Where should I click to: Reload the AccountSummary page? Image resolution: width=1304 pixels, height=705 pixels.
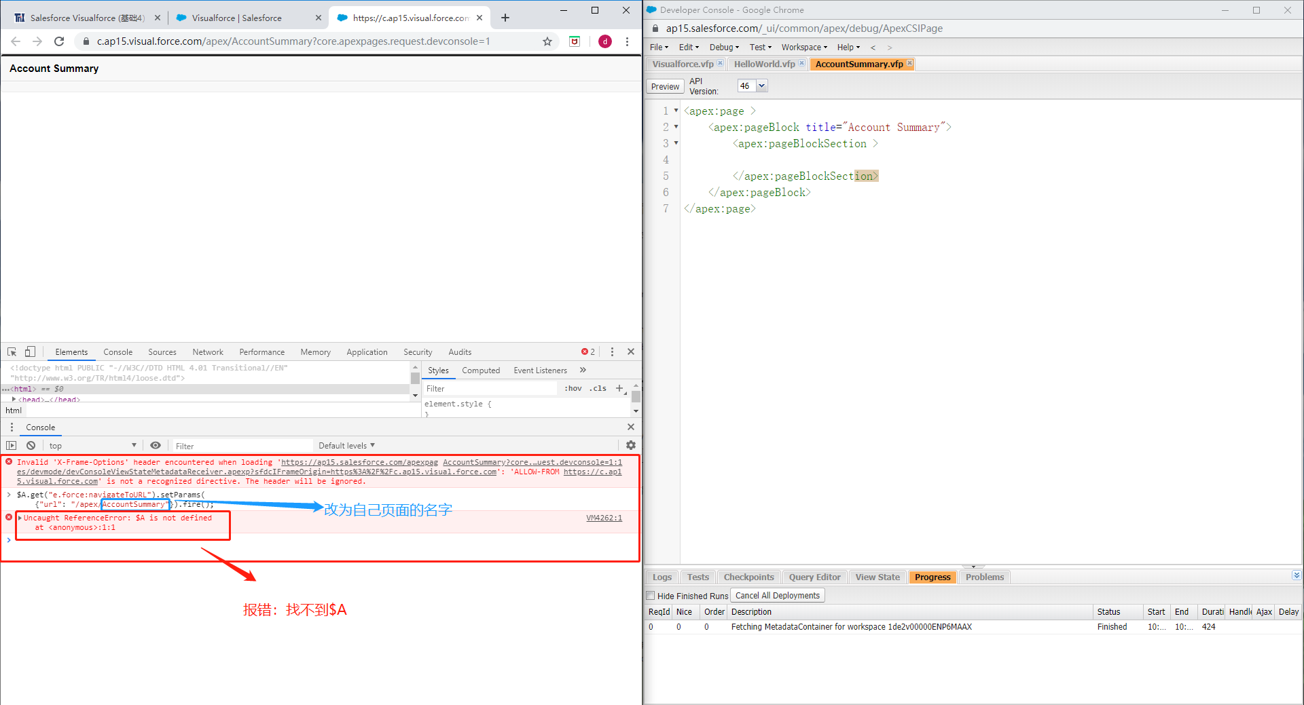pyautogui.click(x=59, y=41)
